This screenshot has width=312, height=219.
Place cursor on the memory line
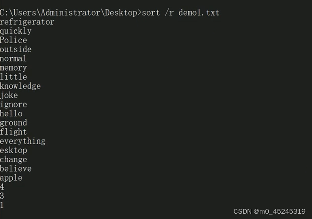click(x=13, y=68)
